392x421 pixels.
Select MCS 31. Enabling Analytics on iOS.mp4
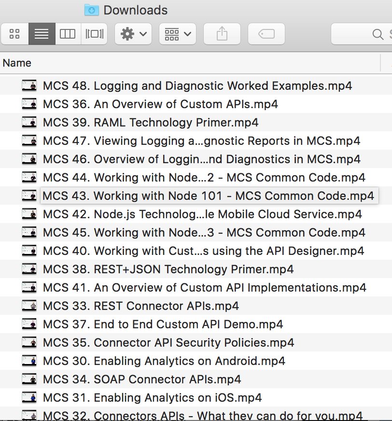click(x=196, y=397)
